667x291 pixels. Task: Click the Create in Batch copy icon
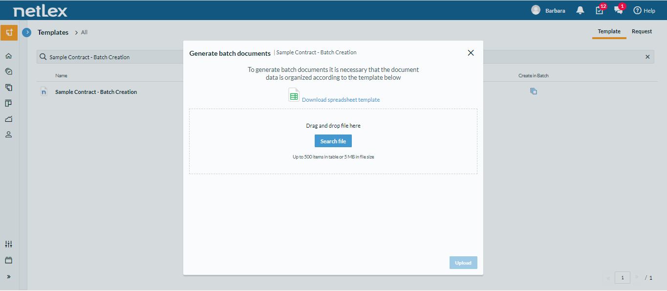point(534,91)
